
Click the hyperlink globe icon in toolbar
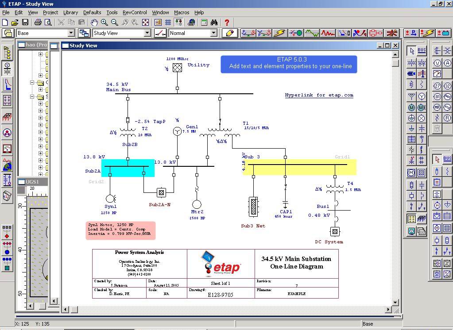[x=191, y=22]
